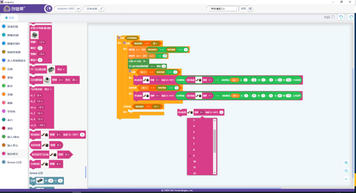Select the 控制 block category
The width and height of the screenshot is (356, 193).
[x=10, y=69]
